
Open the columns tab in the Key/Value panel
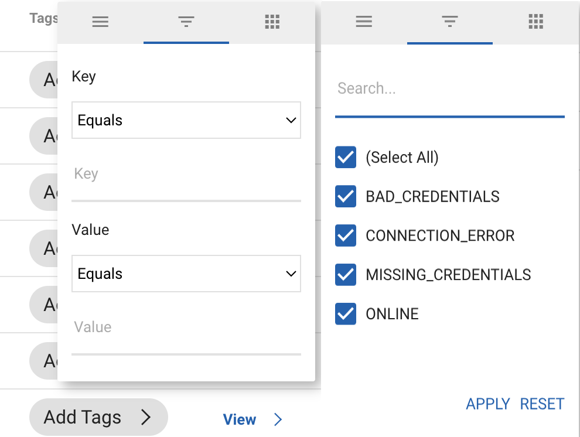(272, 22)
